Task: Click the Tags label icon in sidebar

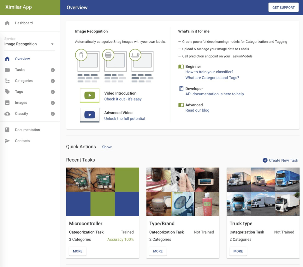Action: coord(7,92)
